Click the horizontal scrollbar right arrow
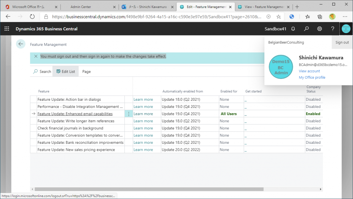Viewport: 353px width, 199px height. point(321,189)
